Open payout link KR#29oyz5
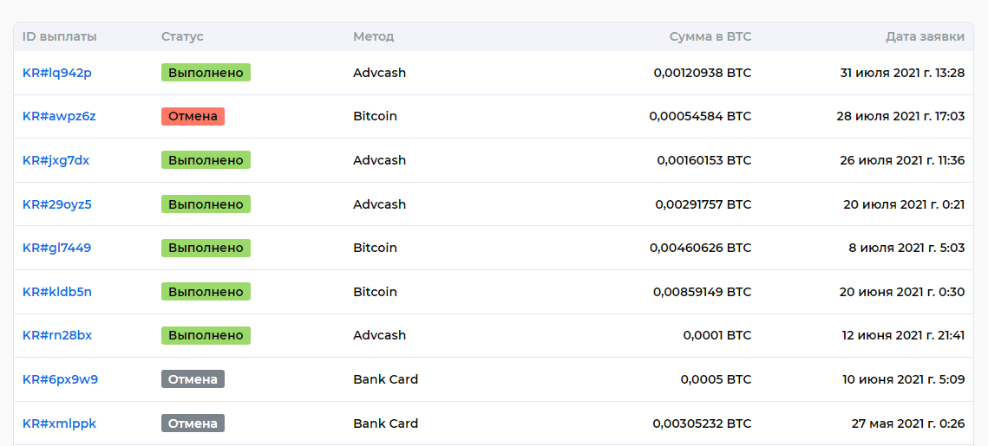The width and height of the screenshot is (988, 446). coord(57,204)
